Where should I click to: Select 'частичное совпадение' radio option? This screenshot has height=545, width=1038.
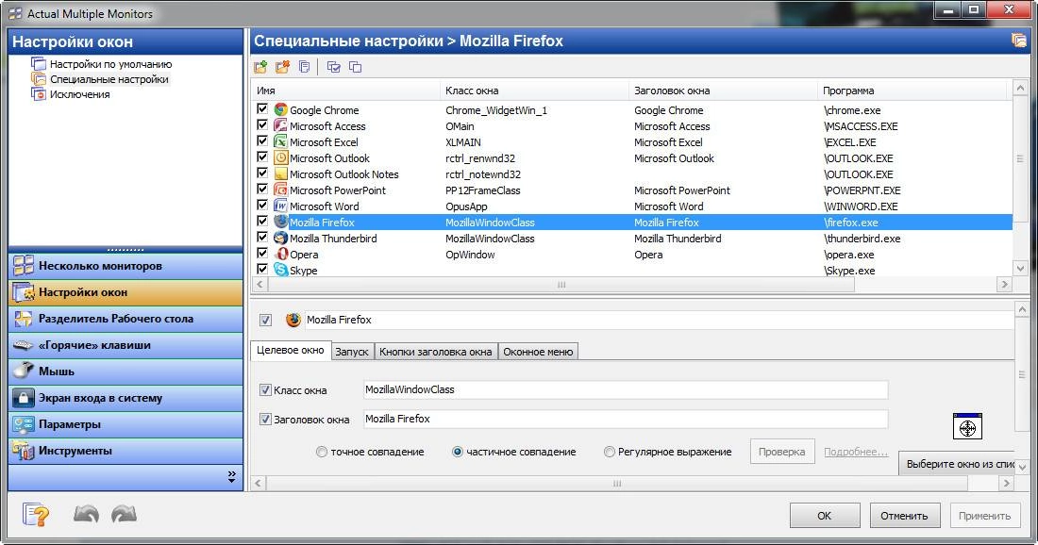coord(457,452)
